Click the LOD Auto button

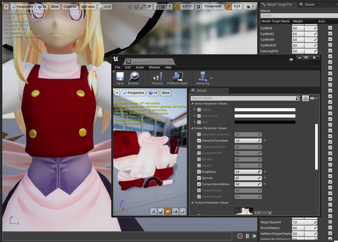[88, 7]
